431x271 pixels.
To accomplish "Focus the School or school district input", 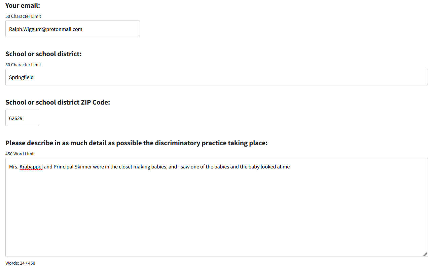I will point(216,77).
